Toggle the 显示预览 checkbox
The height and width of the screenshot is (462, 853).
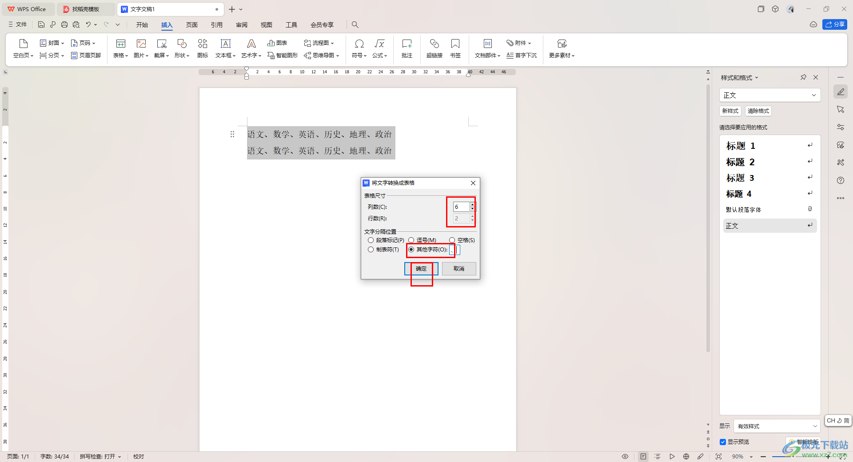(x=723, y=442)
